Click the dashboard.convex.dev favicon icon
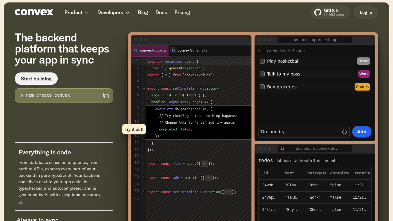This screenshot has height=221, width=393. [282, 149]
